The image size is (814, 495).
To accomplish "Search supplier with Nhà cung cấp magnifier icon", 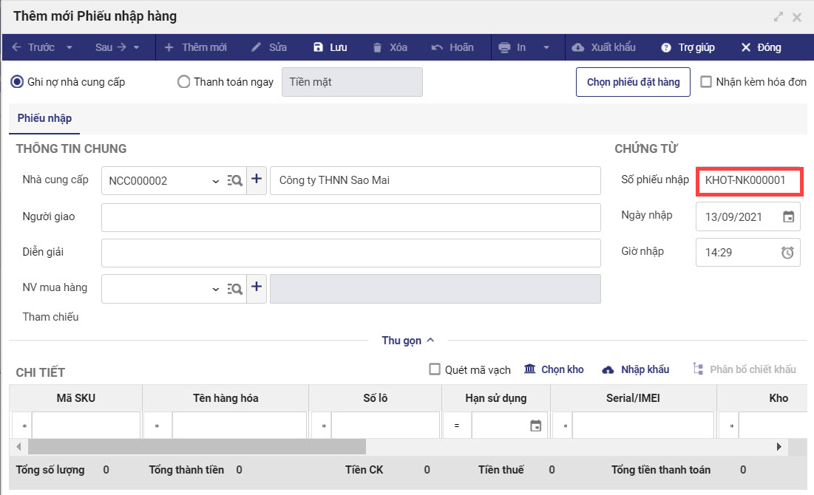I will click(x=235, y=180).
